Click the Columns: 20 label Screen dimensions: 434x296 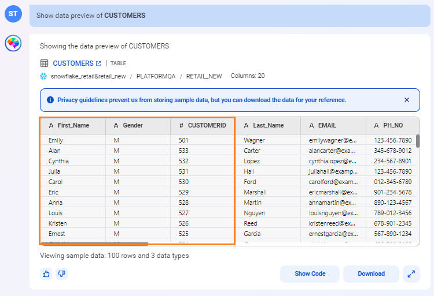click(248, 76)
